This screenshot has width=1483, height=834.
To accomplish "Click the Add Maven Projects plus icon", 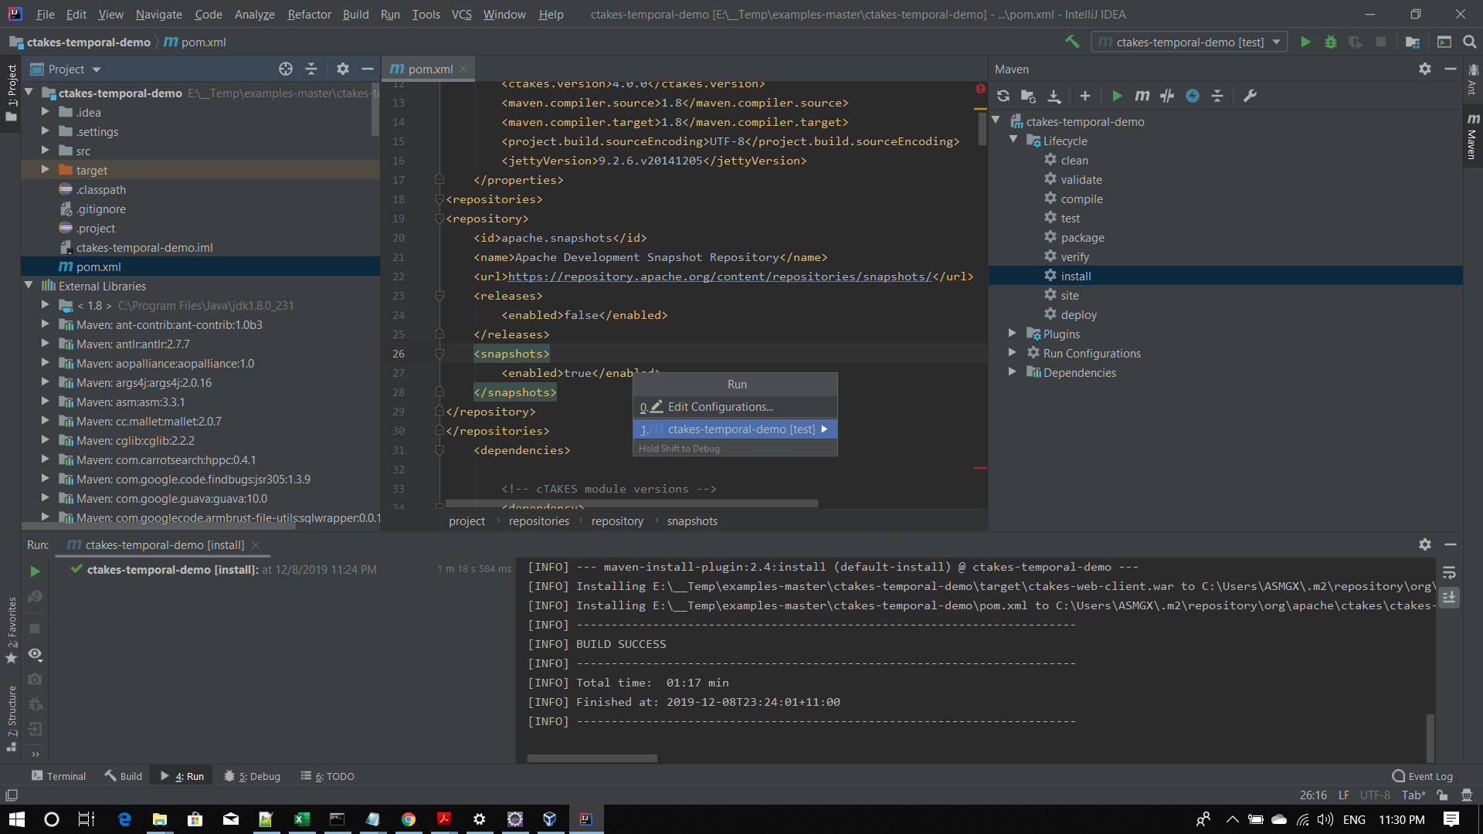I will (x=1084, y=96).
